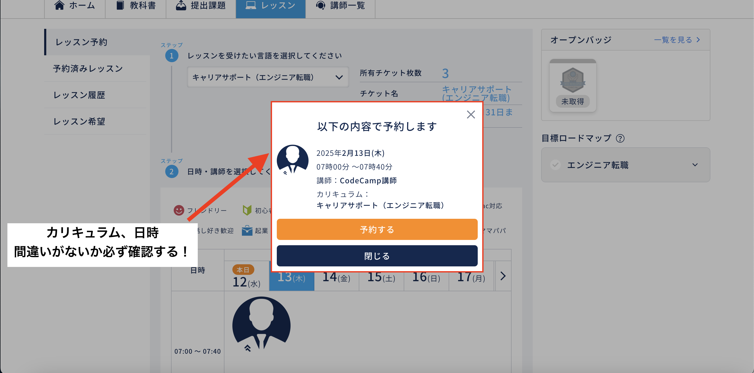This screenshot has height=373, width=754.
Task: Close the reservation dialog with X
Action: pos(471,115)
